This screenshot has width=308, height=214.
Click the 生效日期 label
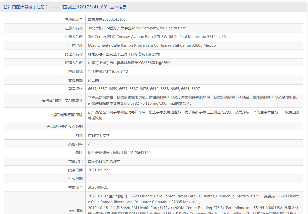click(x=75, y=179)
